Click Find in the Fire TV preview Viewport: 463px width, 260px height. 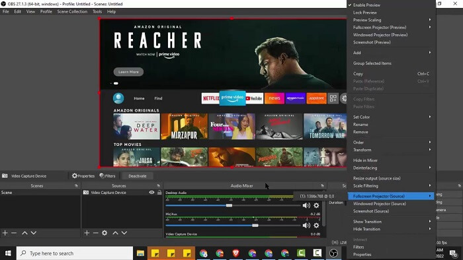coord(158,98)
